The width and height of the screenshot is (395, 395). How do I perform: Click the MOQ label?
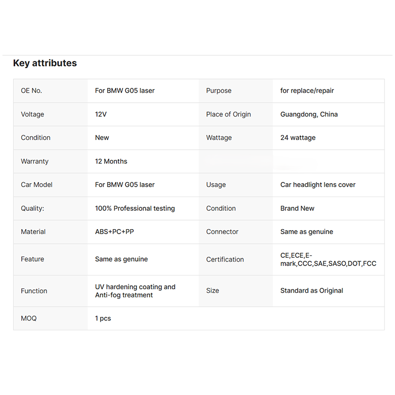(29, 318)
